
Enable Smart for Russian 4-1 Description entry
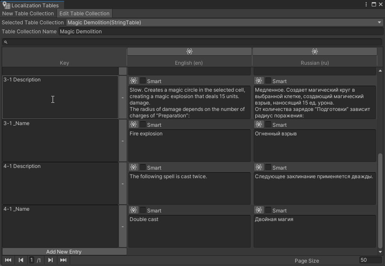[x=268, y=167]
